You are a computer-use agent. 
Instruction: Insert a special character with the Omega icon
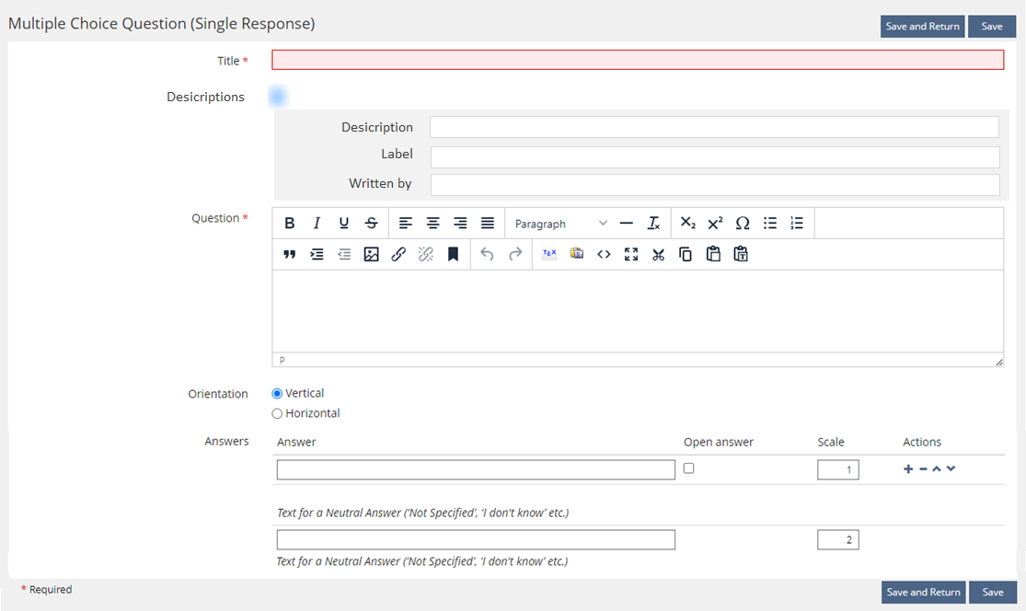coord(743,224)
